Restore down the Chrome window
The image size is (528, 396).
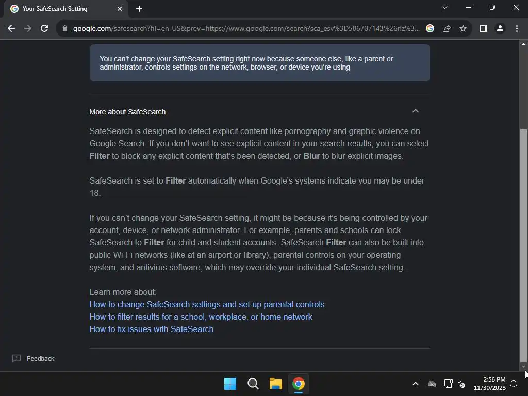(x=492, y=7)
